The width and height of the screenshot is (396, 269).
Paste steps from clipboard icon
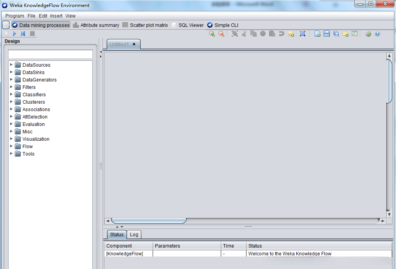[272, 34]
